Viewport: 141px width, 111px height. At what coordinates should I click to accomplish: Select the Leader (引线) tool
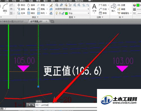(x=103, y=9)
